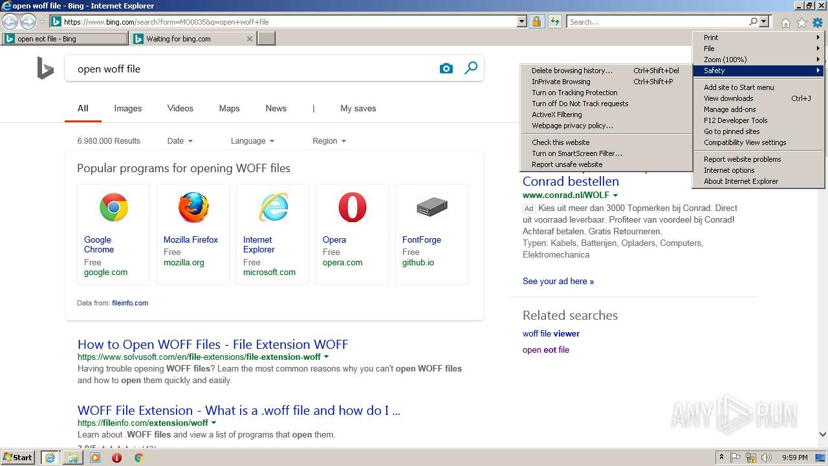Click the Bing logo
The width and height of the screenshot is (828, 466).
coord(45,68)
